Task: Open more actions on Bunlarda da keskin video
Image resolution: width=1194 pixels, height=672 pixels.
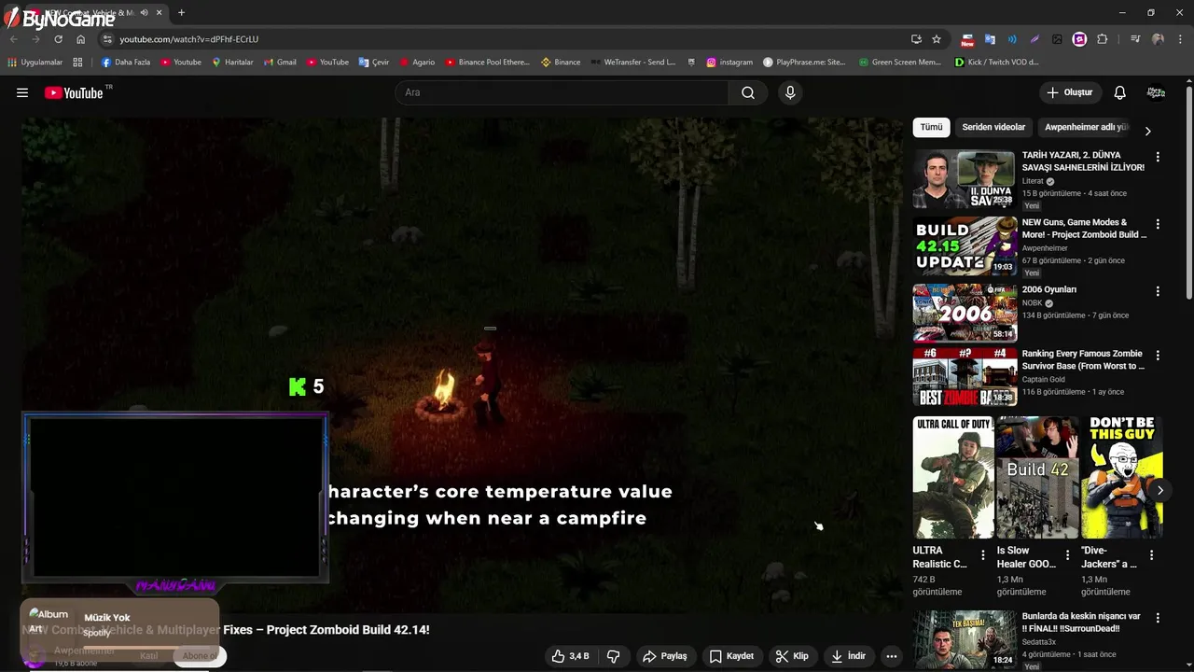Action: (1158, 619)
